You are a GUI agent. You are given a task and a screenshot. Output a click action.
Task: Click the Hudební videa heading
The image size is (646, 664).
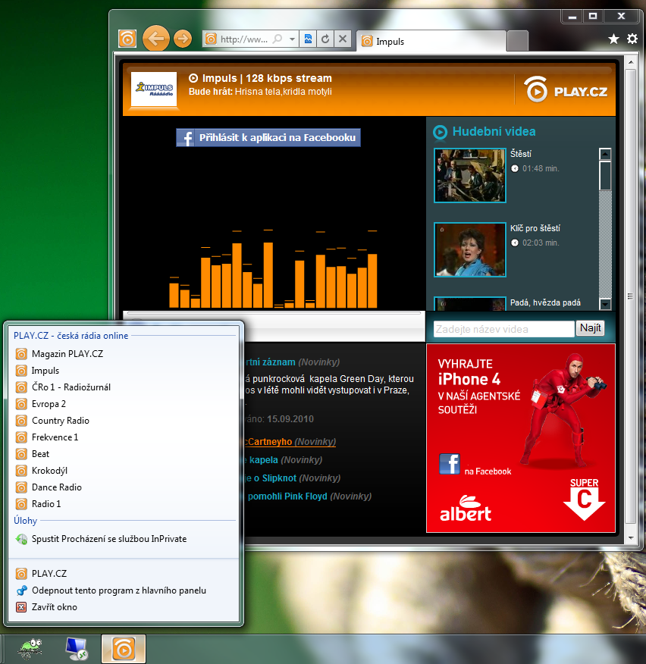[494, 132]
